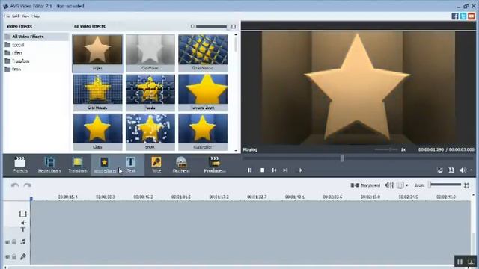
Task: Select the Grid Mosaic effect thumbnail
Action: point(98,93)
